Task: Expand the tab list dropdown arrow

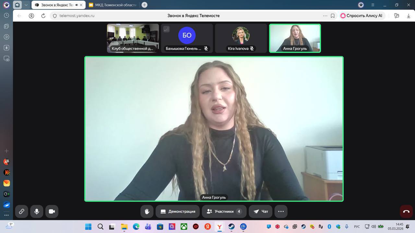Action: (x=26, y=5)
